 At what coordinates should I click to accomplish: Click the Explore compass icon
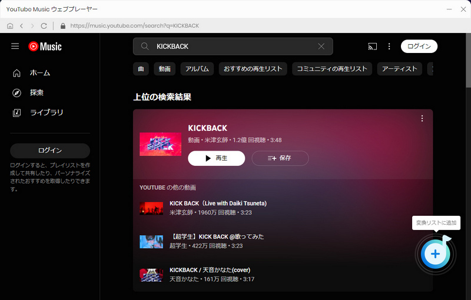[16, 93]
